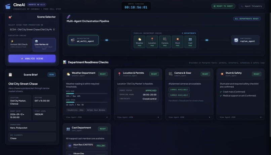
Task: Click the Ready to Shoot status badge
Action: [x=223, y=6]
